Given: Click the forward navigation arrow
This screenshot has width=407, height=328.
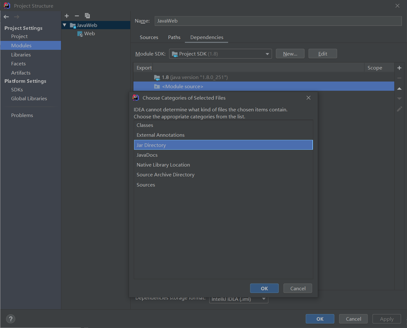Looking at the screenshot, I should point(17,17).
